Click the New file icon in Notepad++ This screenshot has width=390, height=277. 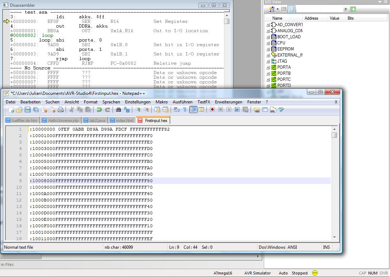11,110
